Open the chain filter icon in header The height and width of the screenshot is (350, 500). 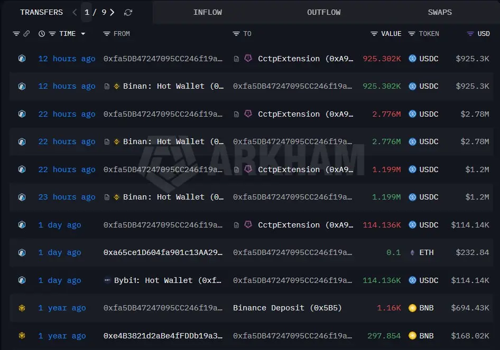pos(16,33)
